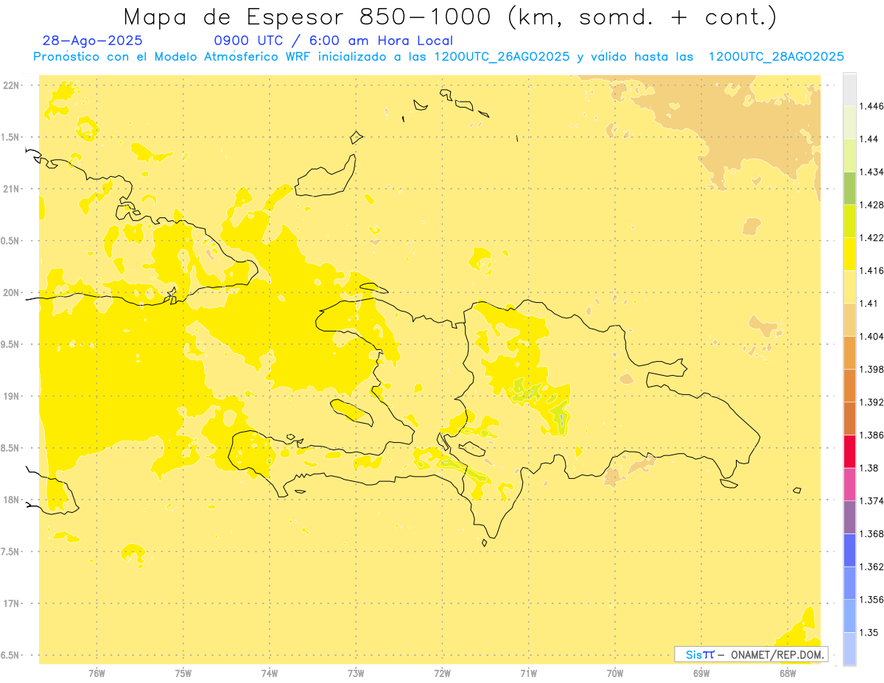Click the latitude label "21N"

coord(12,189)
